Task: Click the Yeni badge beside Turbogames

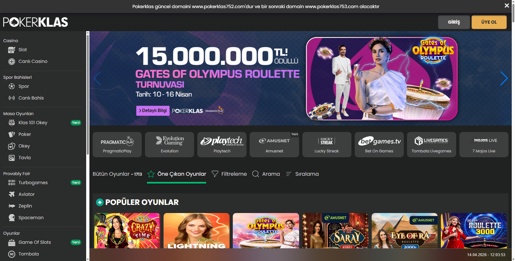Action: (76, 183)
